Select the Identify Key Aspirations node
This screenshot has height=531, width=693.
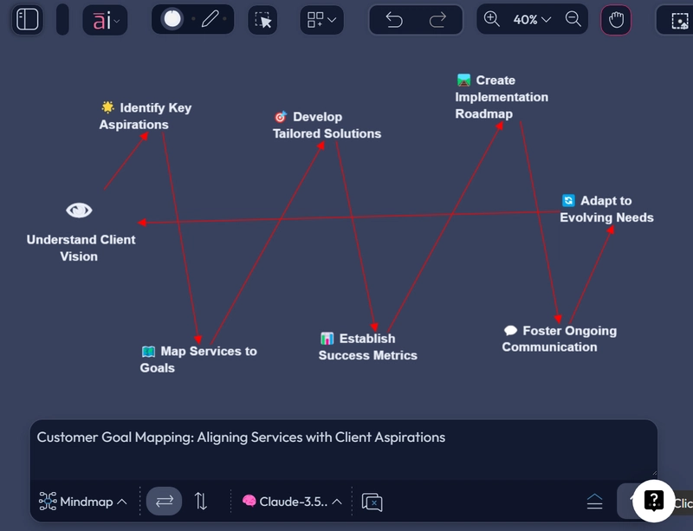(146, 116)
